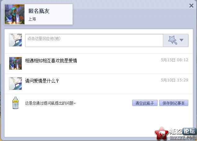Close the bottle conversation window
This screenshot has height=141, width=197.
tap(191, 6)
